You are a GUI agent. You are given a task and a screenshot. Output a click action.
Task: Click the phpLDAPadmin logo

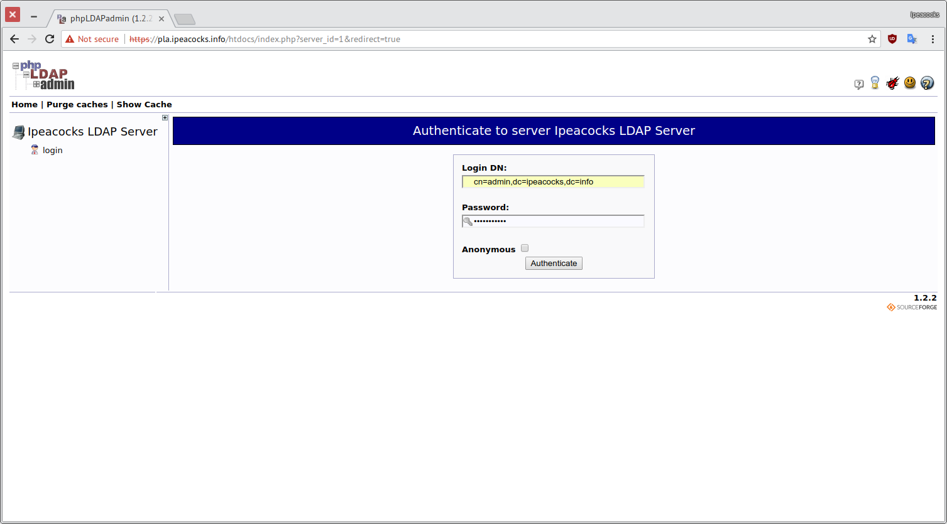click(42, 75)
